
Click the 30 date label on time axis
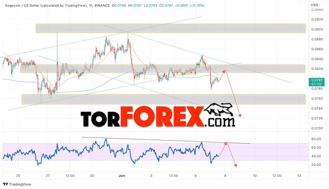click(x=92, y=176)
